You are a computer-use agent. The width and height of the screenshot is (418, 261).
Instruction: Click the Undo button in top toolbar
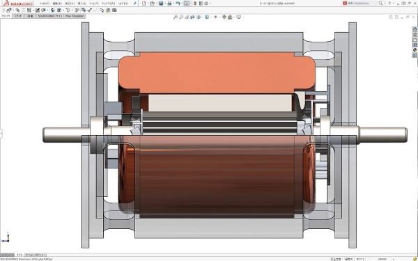(x=178, y=3)
